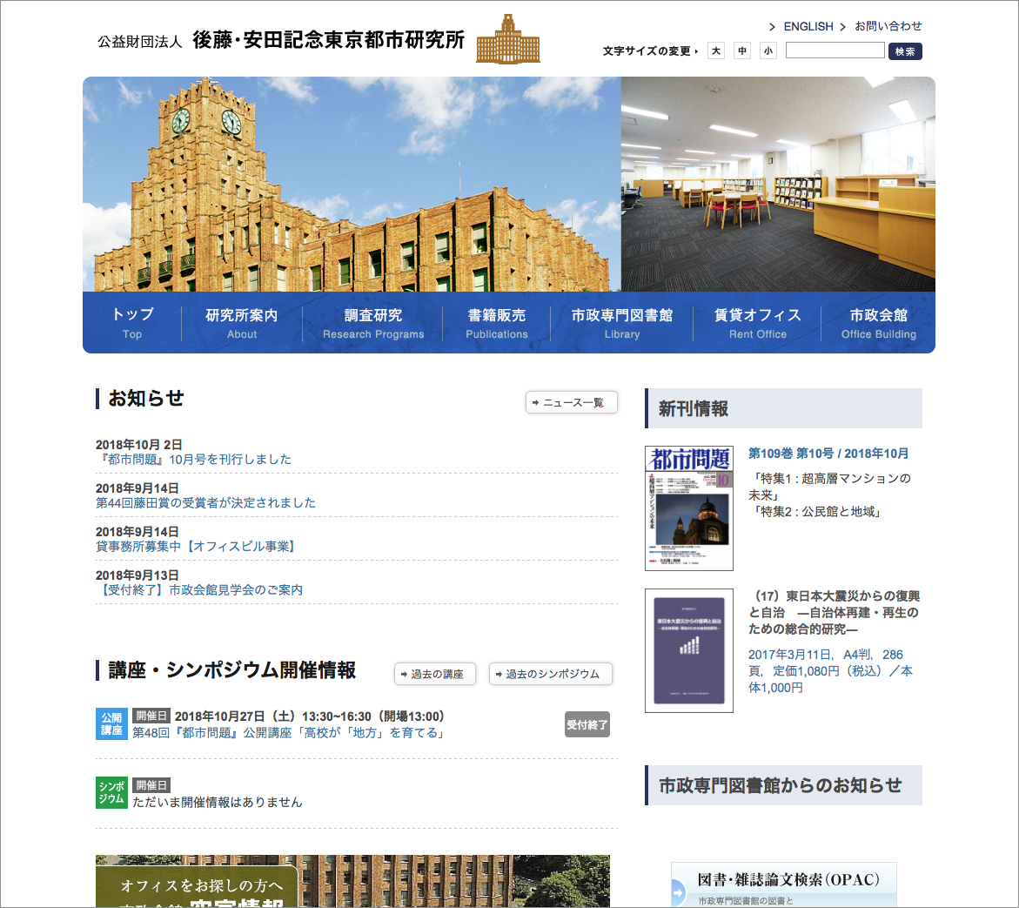The width and height of the screenshot is (1019, 908).
Task: Open the お問い合わせ contact link
Action: (888, 26)
